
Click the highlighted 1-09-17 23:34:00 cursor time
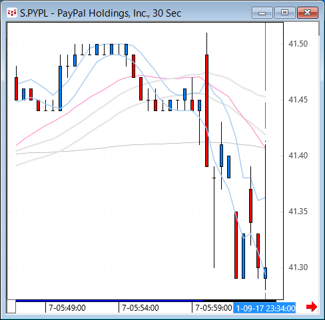pos(264,308)
